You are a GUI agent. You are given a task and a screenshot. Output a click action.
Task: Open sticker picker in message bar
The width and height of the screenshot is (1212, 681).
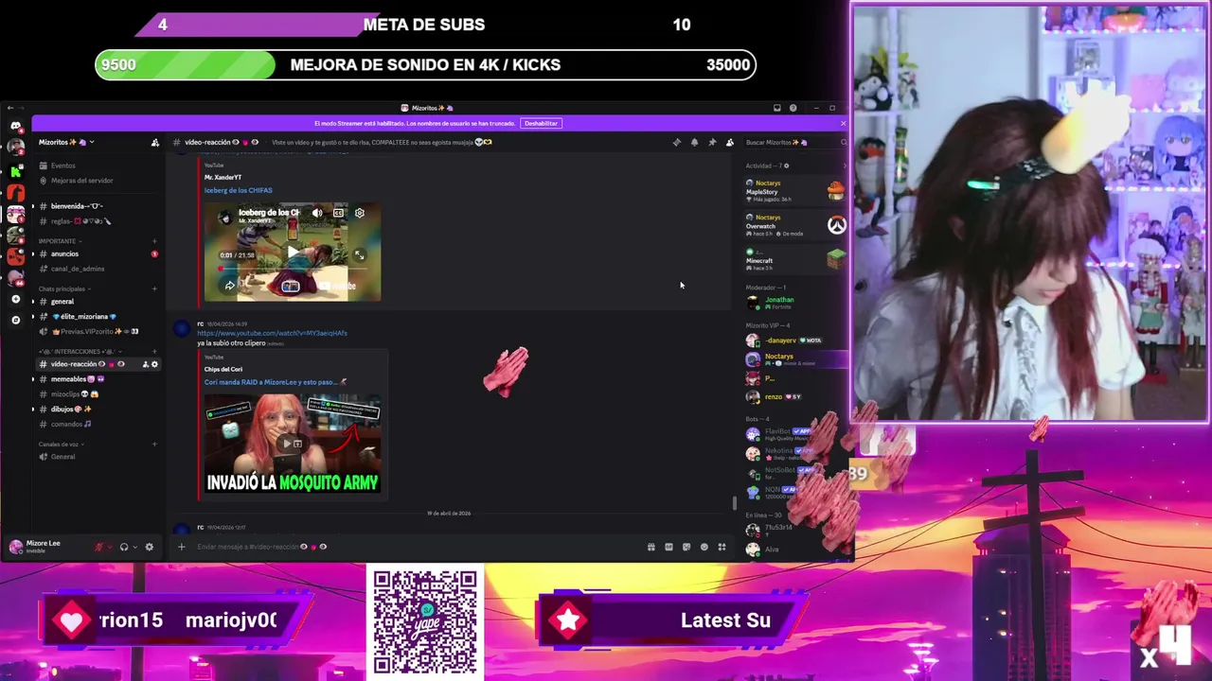(686, 547)
